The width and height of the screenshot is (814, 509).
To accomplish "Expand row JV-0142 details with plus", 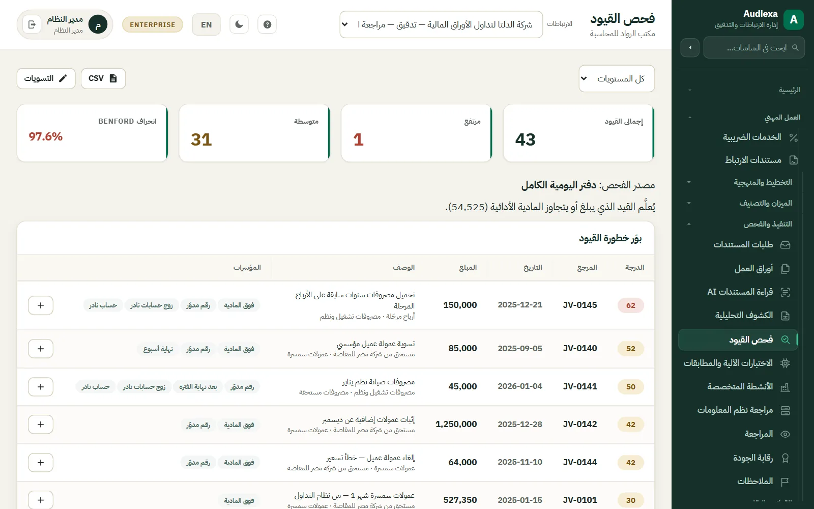I will (x=41, y=425).
